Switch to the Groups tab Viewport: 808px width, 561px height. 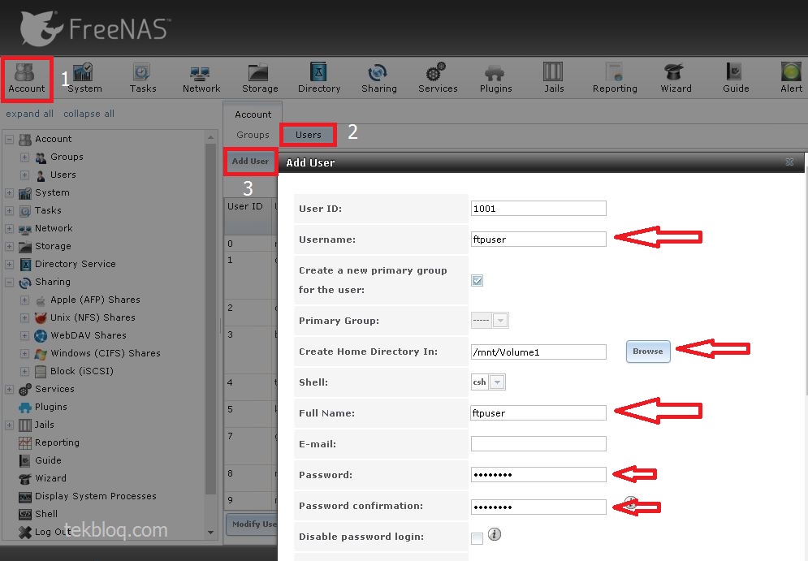(x=253, y=135)
